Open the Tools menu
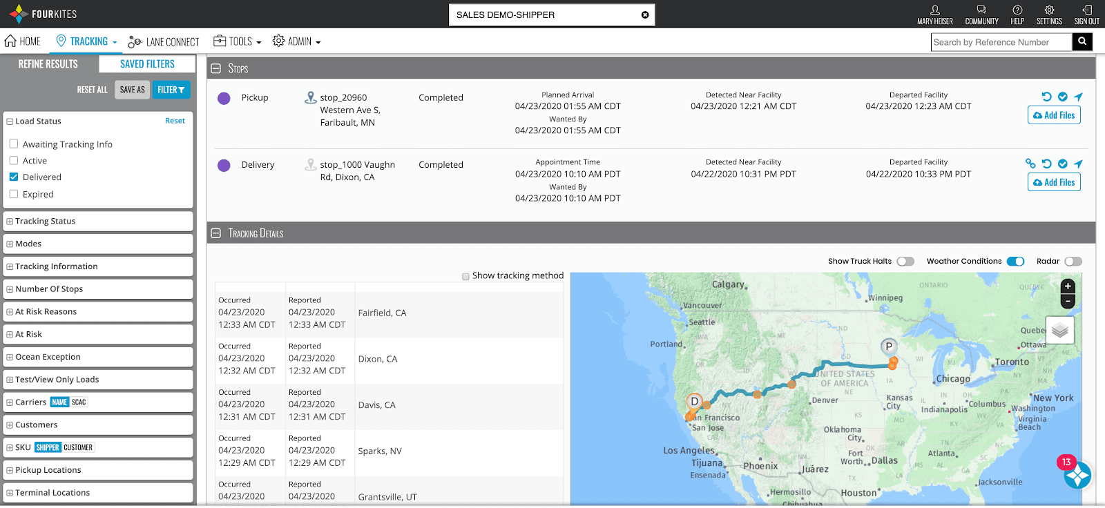This screenshot has height=508, width=1105. coord(238,41)
